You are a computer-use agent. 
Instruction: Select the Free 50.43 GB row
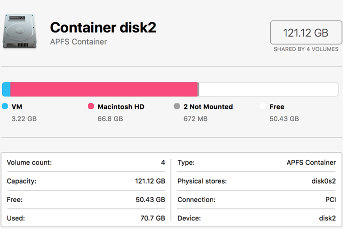coord(86,199)
